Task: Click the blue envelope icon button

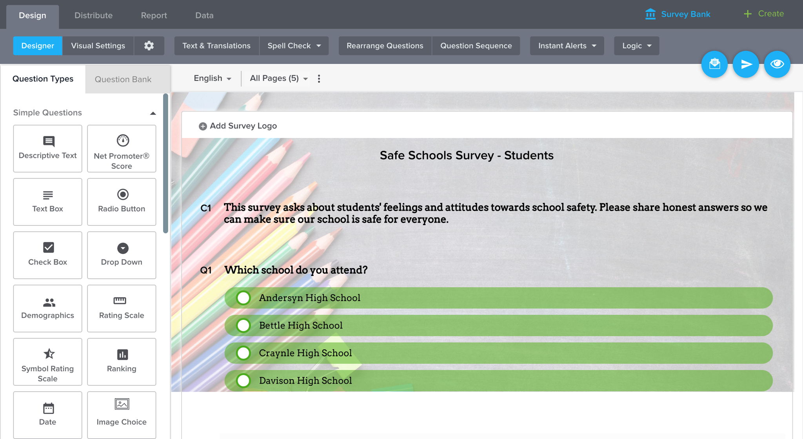Action: point(714,64)
